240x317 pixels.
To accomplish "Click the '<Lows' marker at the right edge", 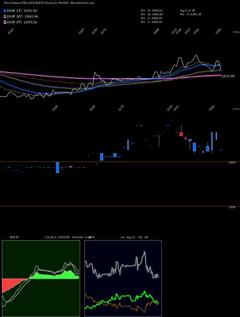I will tap(236, 109).
